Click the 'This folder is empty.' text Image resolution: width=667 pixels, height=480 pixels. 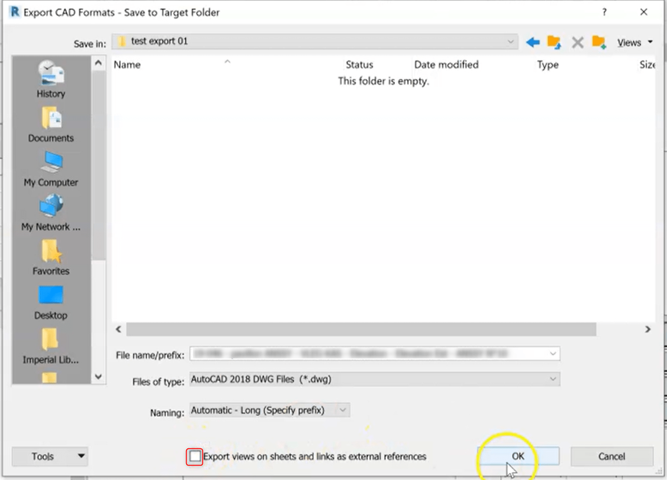pyautogui.click(x=384, y=81)
